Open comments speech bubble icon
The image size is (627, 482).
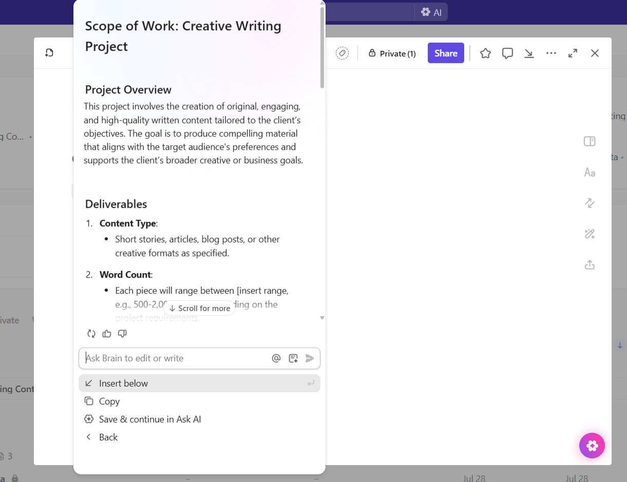(507, 53)
